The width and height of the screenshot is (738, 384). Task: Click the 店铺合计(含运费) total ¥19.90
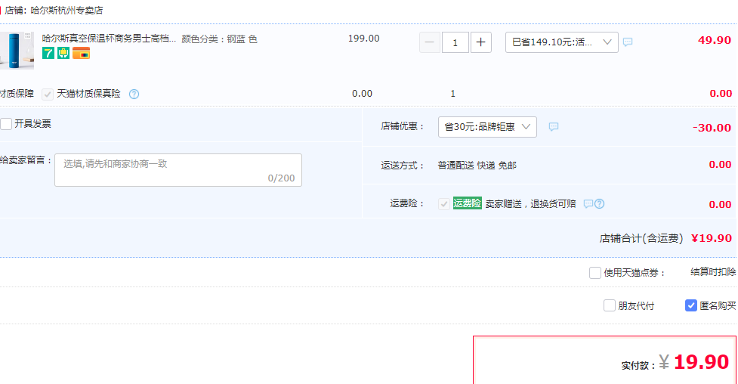pyautogui.click(x=711, y=238)
